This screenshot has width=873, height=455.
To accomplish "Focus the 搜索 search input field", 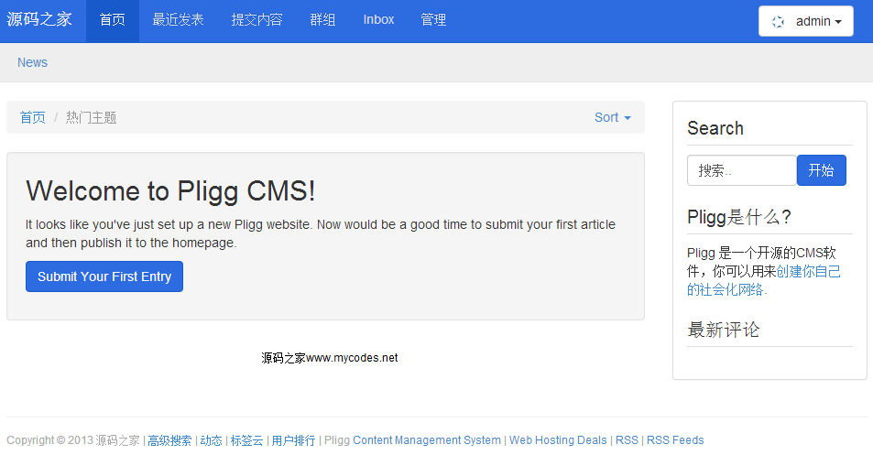I will [742, 170].
